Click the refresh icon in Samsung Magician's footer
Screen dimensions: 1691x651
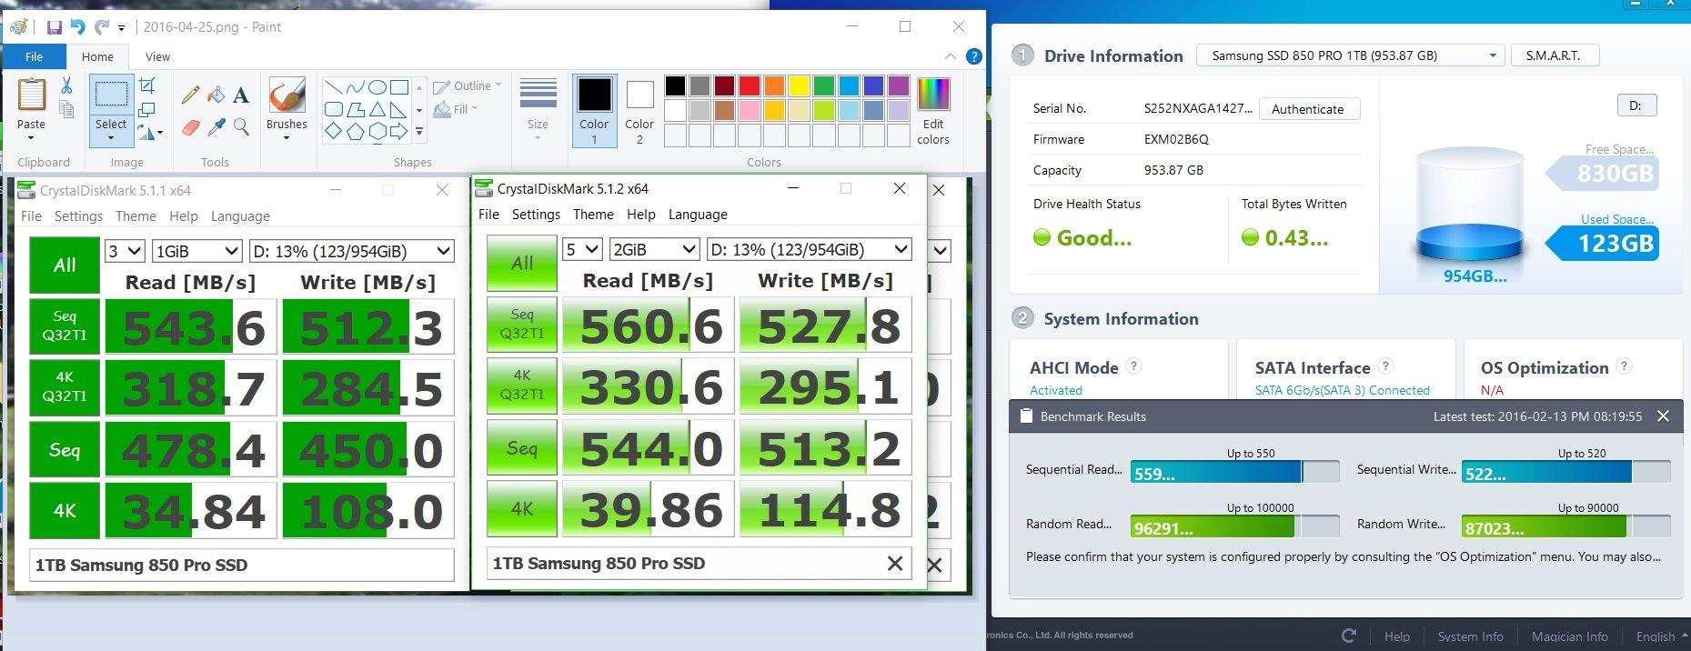click(x=1349, y=636)
